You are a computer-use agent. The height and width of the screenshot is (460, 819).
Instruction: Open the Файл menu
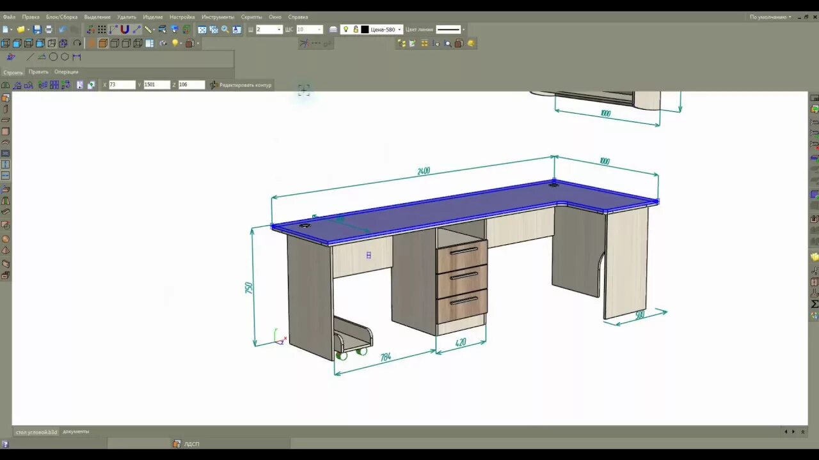[x=9, y=17]
